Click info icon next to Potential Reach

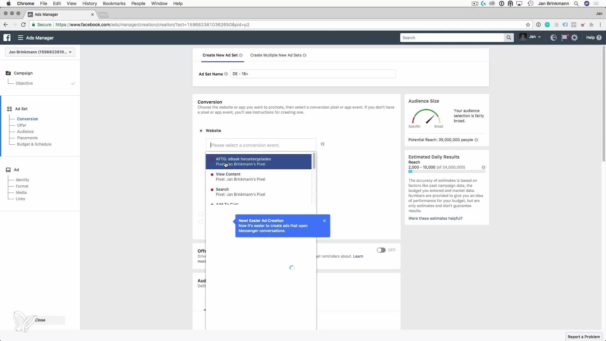pyautogui.click(x=476, y=140)
